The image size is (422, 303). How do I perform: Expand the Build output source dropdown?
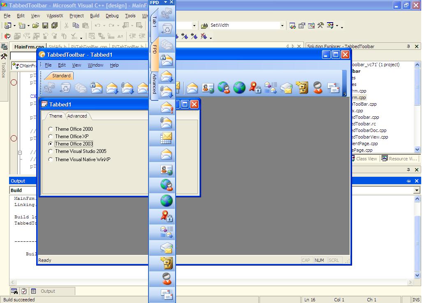(417, 190)
